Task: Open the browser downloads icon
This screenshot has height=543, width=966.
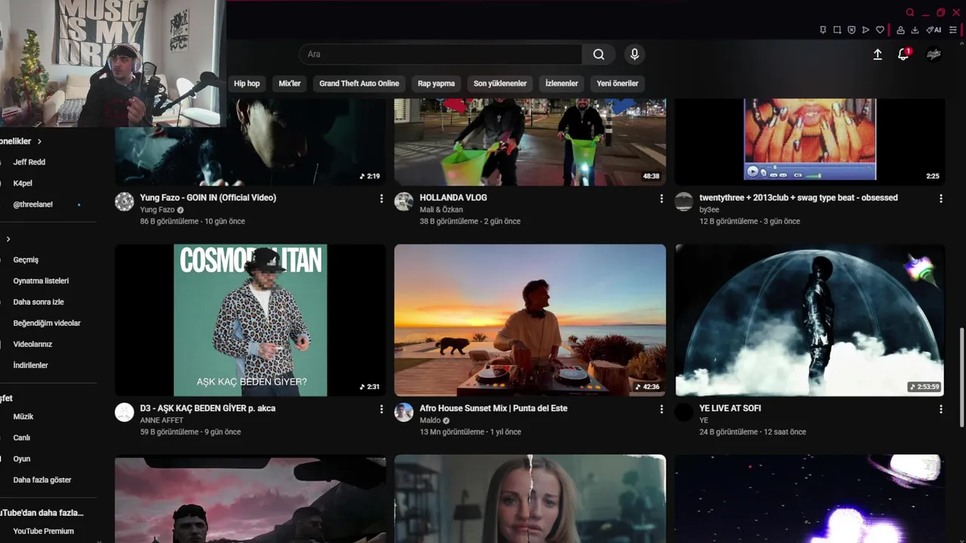Action: point(915,30)
